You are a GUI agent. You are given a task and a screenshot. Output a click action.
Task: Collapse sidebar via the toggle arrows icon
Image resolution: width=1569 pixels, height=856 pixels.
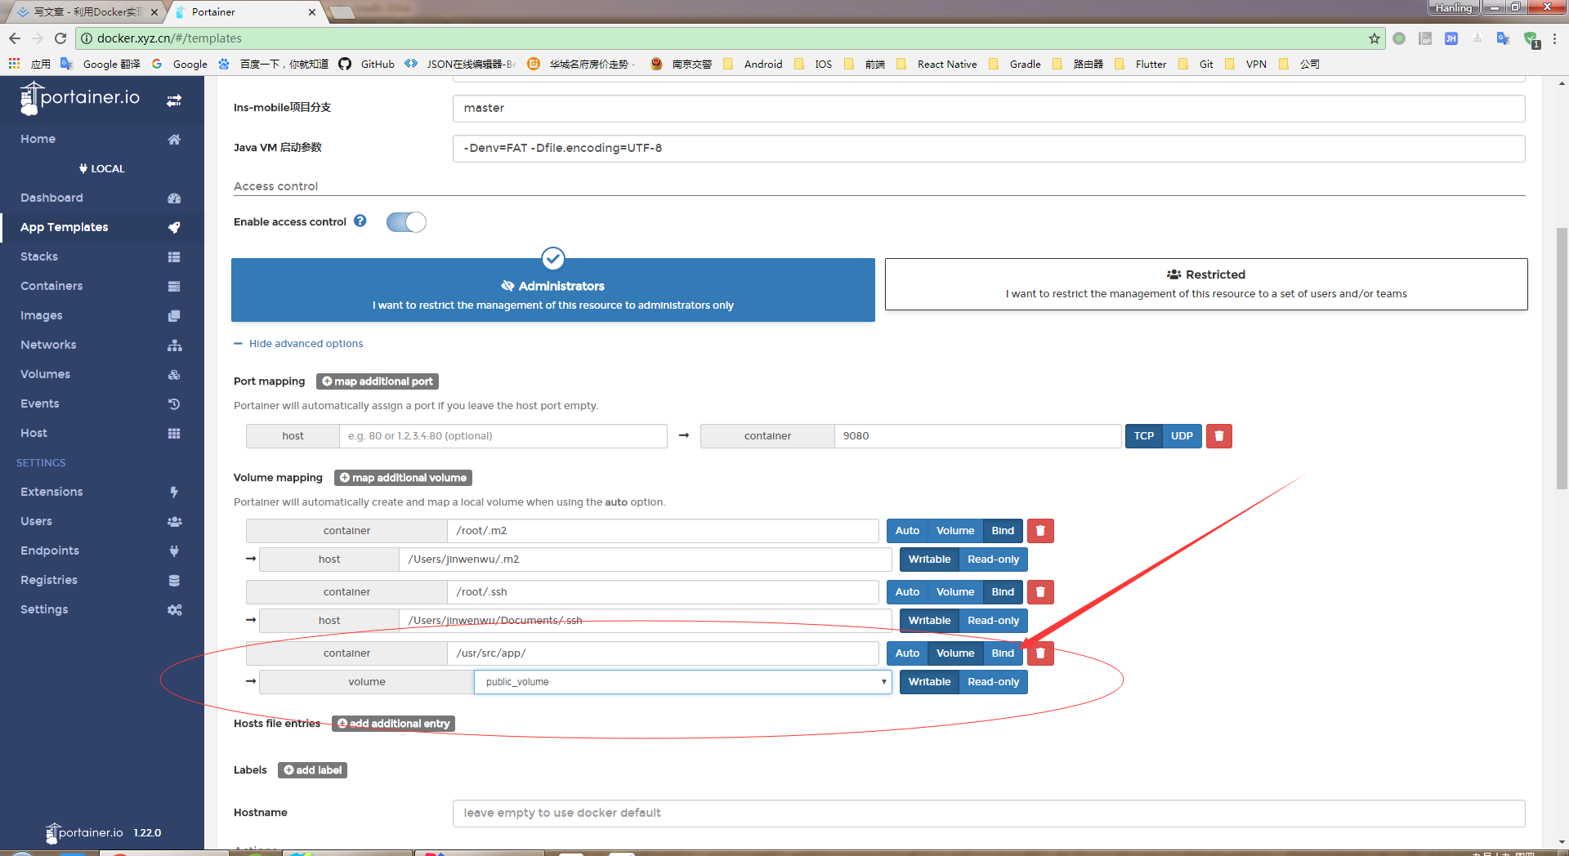(x=174, y=100)
